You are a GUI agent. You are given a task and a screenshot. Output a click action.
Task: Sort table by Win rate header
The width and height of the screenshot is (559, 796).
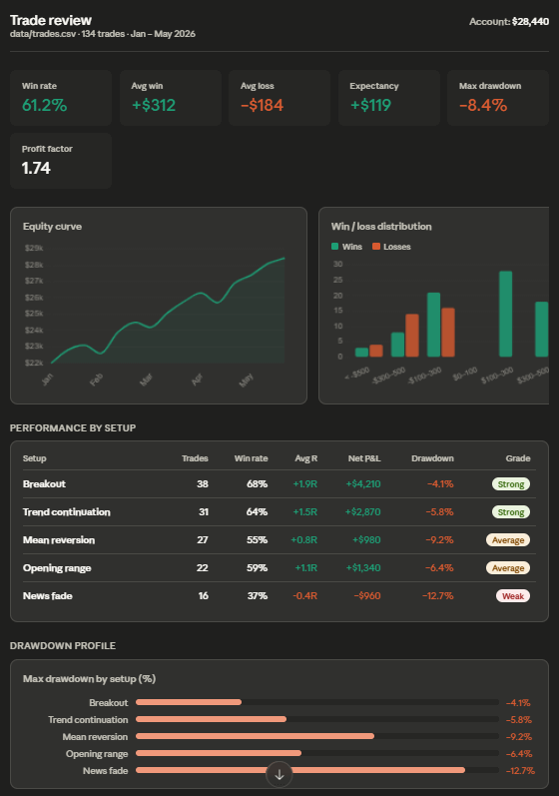click(252, 458)
